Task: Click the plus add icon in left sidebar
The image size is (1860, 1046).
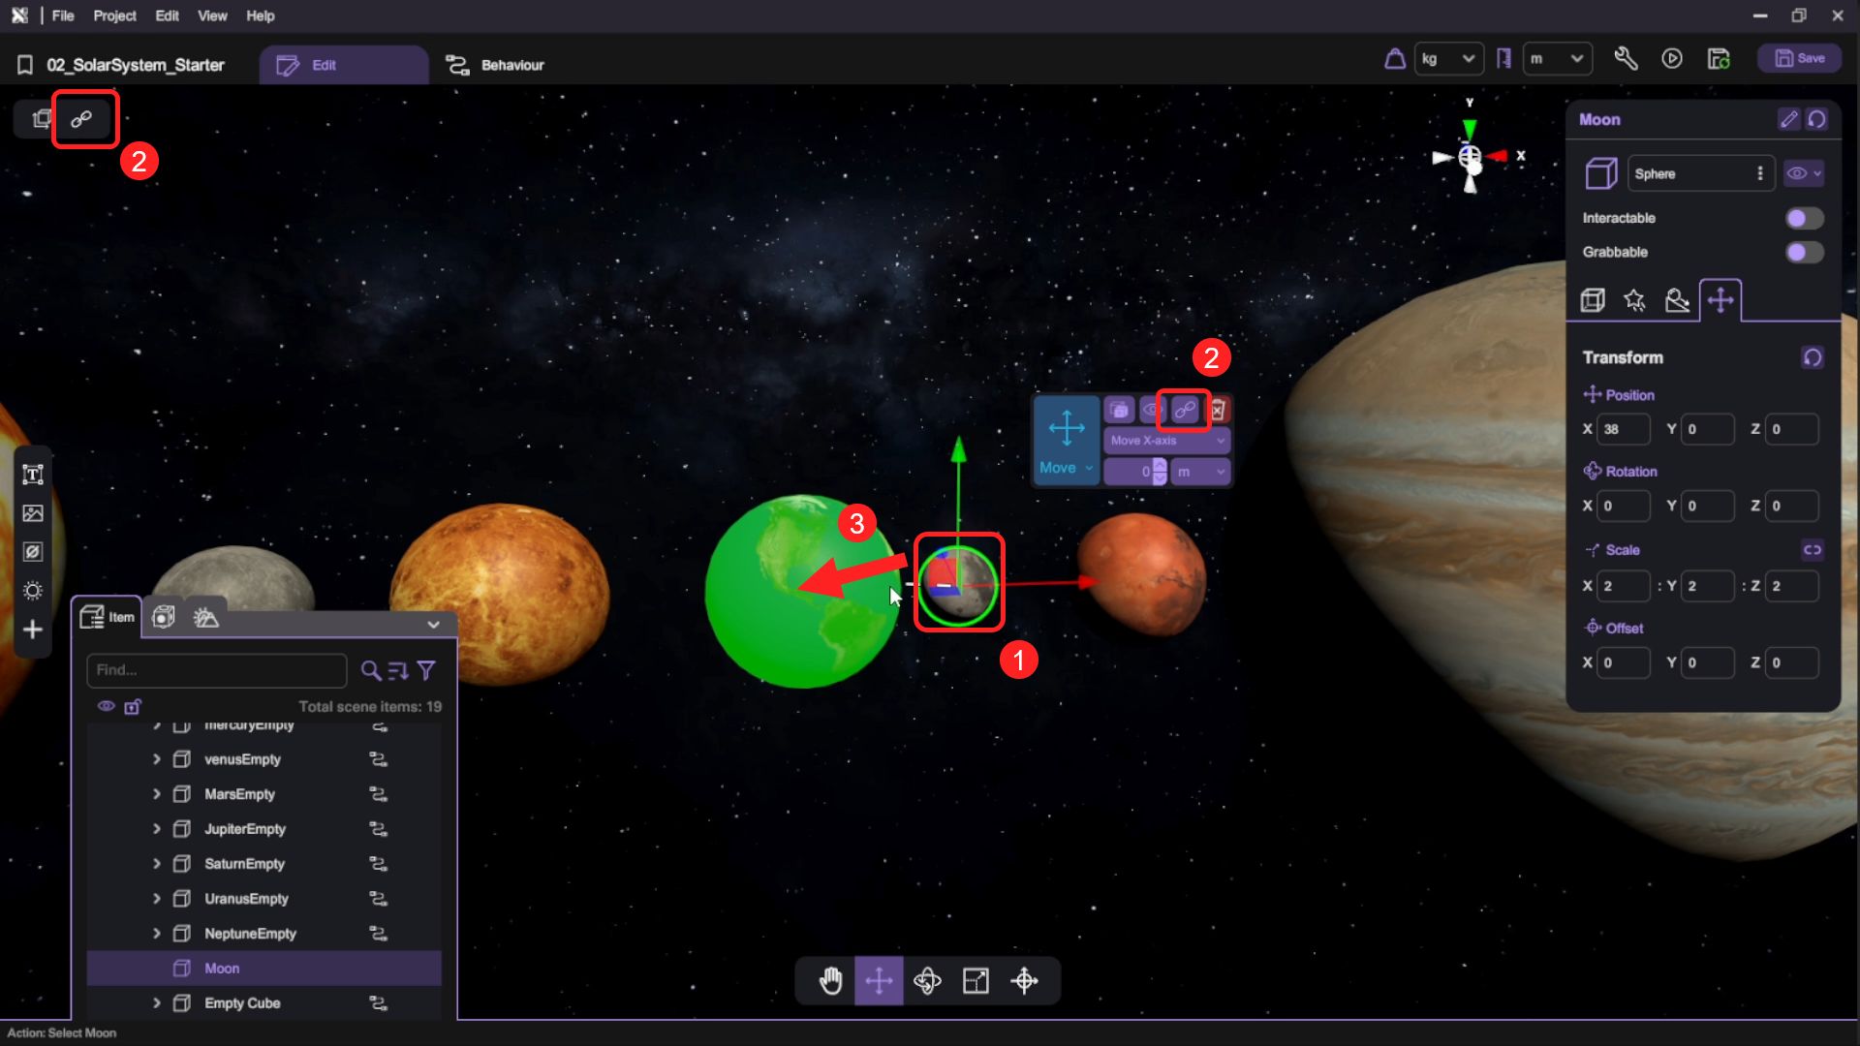Action: pyautogui.click(x=33, y=631)
